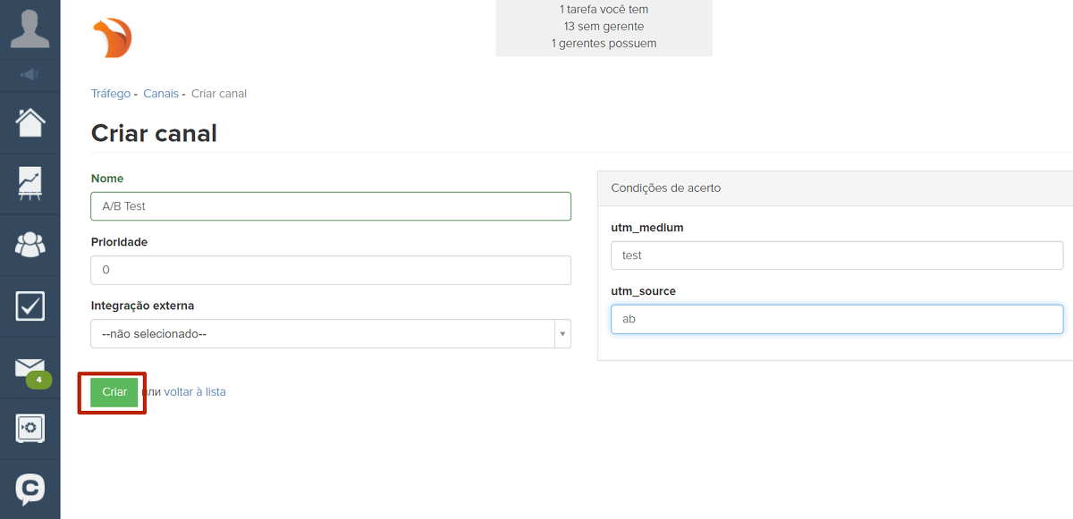Open the users group icon
The height and width of the screenshot is (519, 1073).
pos(30,244)
